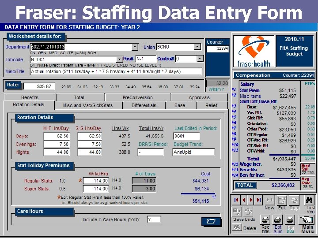
Task: Click Regular Stats cost $44,981
Action: click(201, 181)
